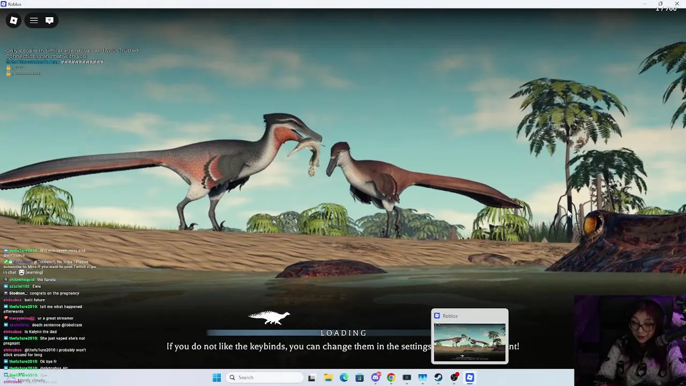Image resolution: width=686 pixels, height=386 pixels.
Task: Click chat message 'death sentence @lobelcam'
Action: [57, 325]
